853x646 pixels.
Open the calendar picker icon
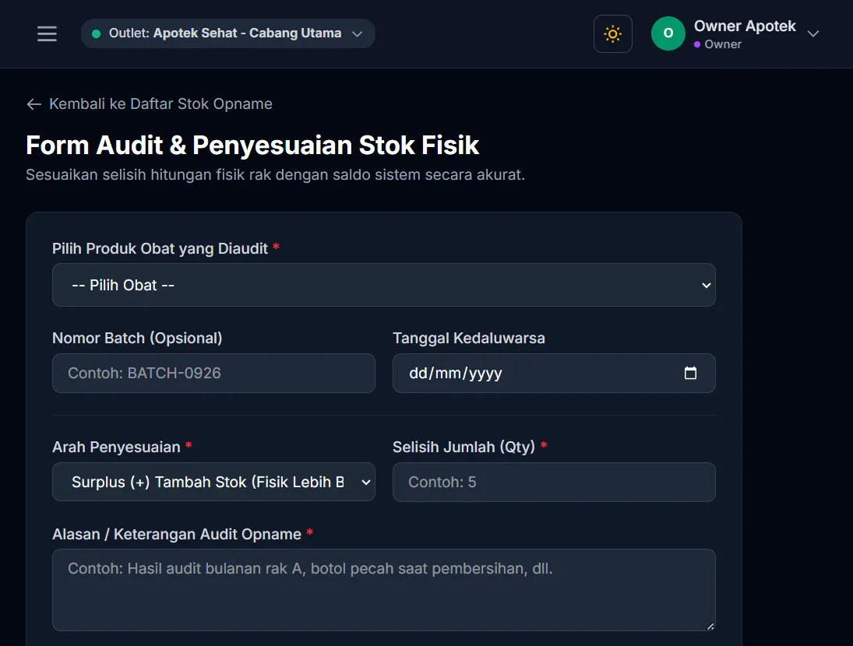click(689, 373)
